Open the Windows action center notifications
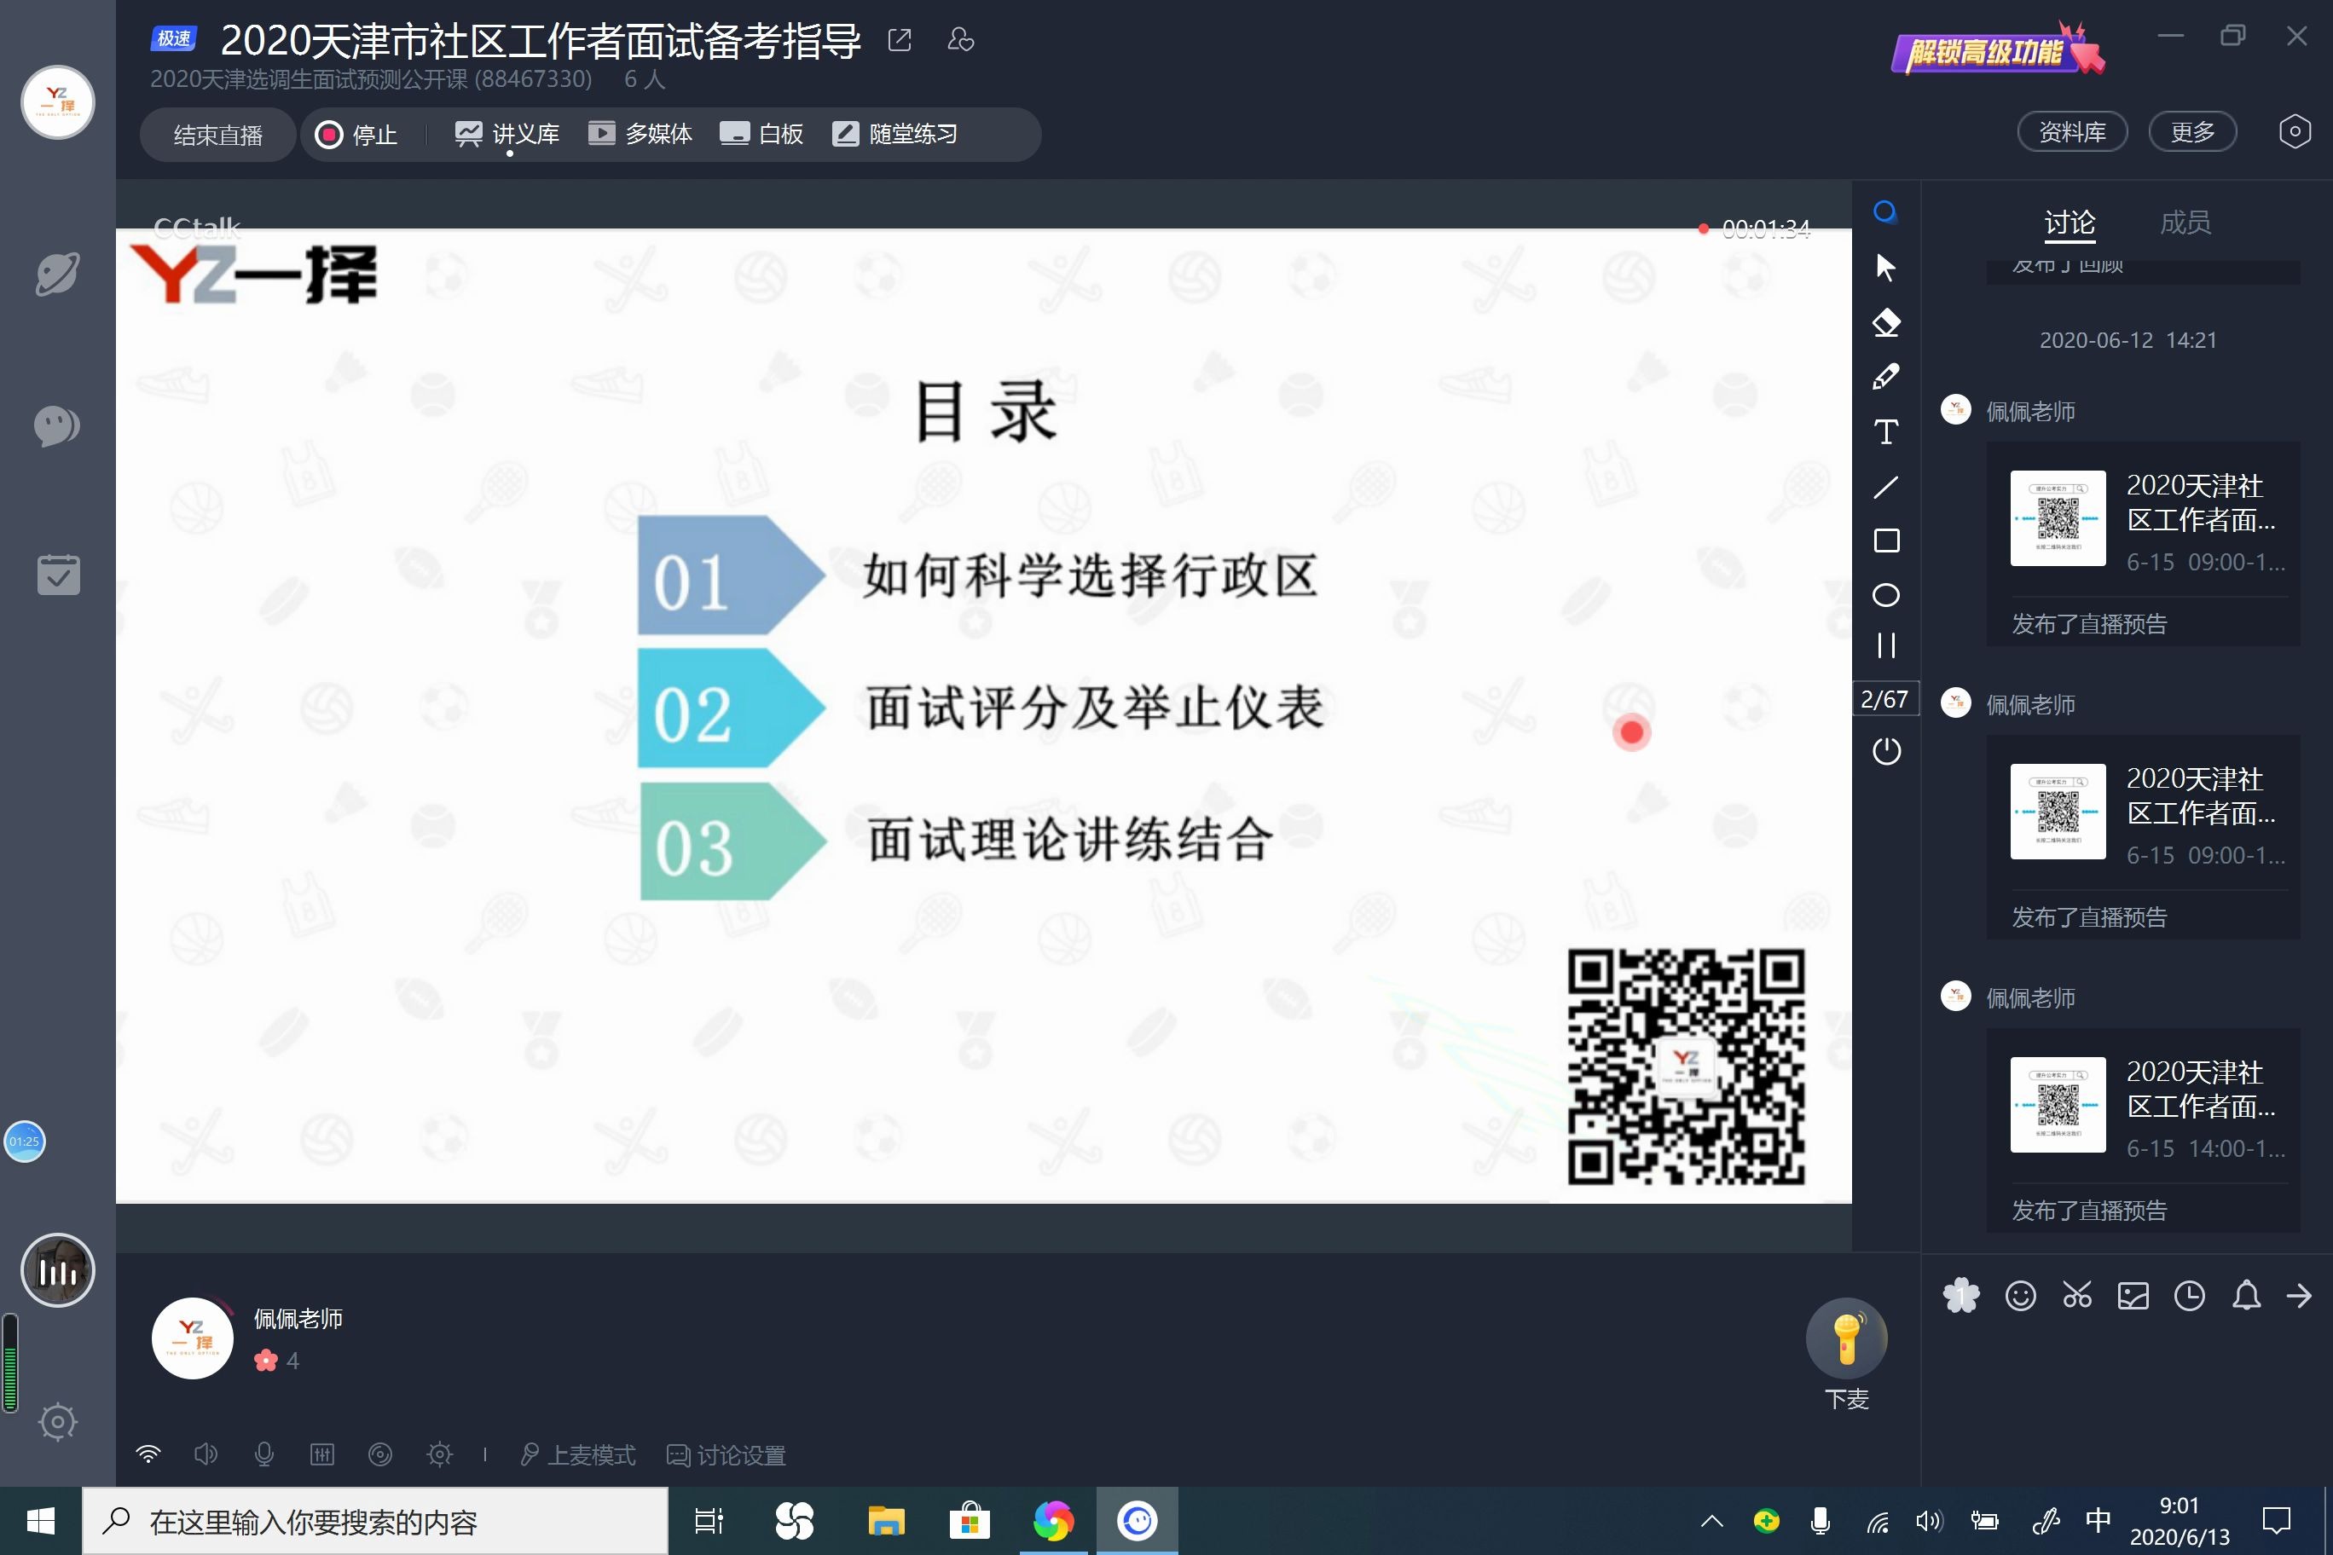The height and width of the screenshot is (1555, 2333). click(x=2277, y=1521)
